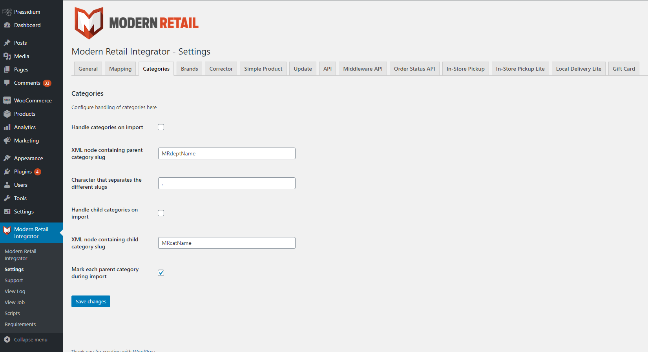
Task: Open the View Job submenu link
Action: click(x=15, y=302)
